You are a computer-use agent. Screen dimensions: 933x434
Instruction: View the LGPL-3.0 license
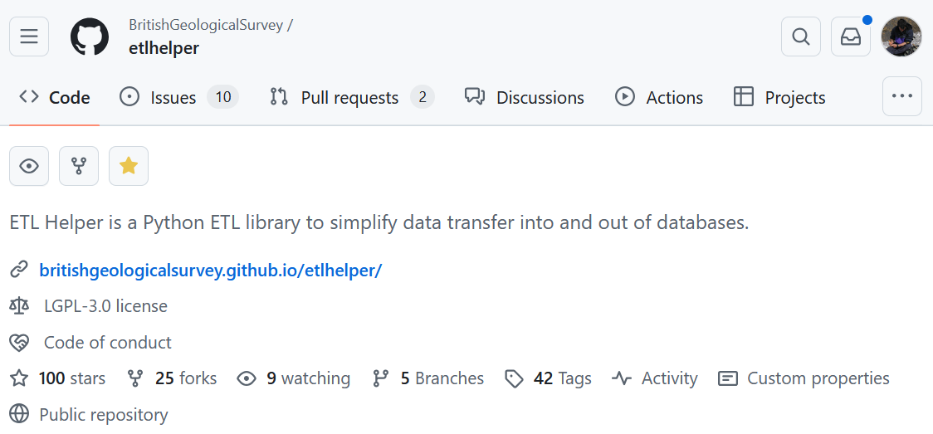(105, 306)
